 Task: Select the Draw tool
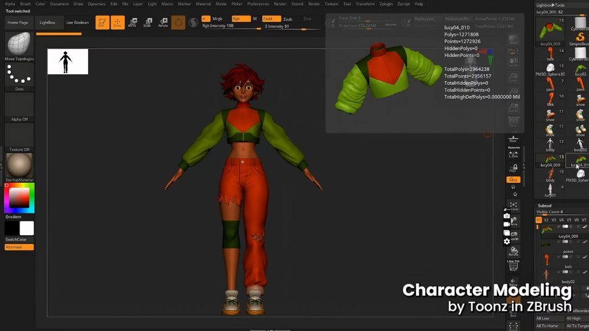click(x=118, y=23)
